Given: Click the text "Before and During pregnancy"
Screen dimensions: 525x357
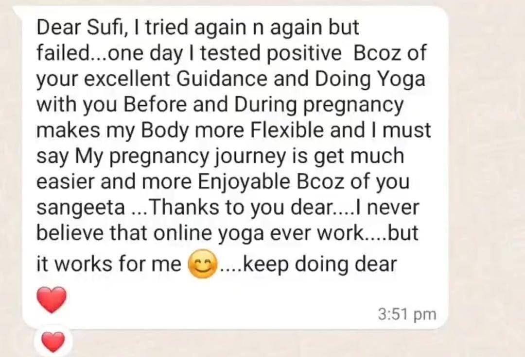Looking at the screenshot, I should (263, 105).
